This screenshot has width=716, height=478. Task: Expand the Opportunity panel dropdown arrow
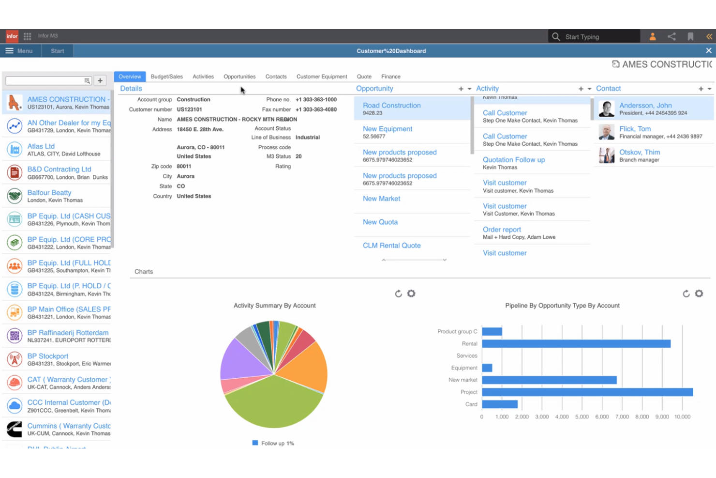click(469, 89)
